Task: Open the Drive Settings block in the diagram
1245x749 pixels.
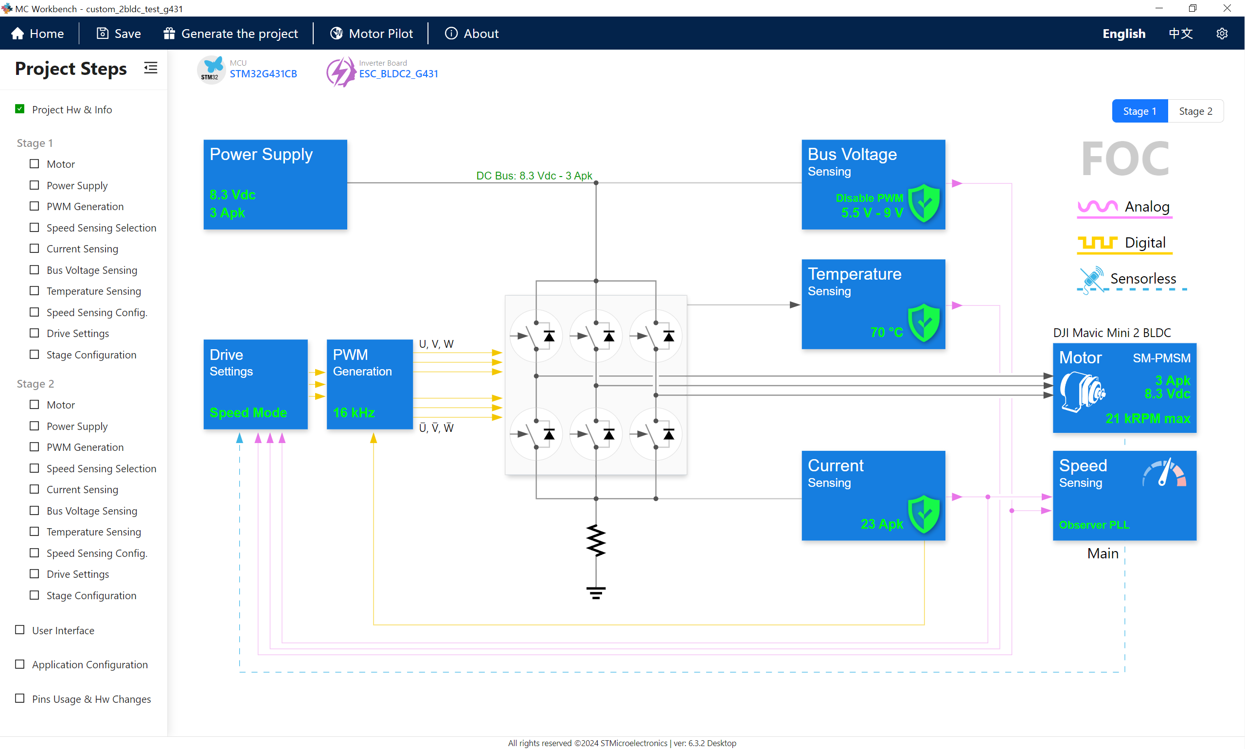Action: pyautogui.click(x=255, y=384)
